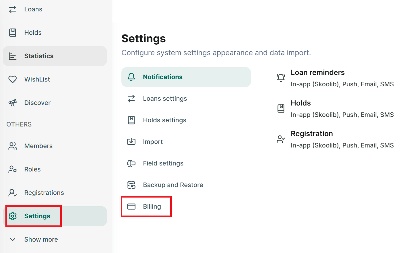Open Registration notification options

(335, 139)
